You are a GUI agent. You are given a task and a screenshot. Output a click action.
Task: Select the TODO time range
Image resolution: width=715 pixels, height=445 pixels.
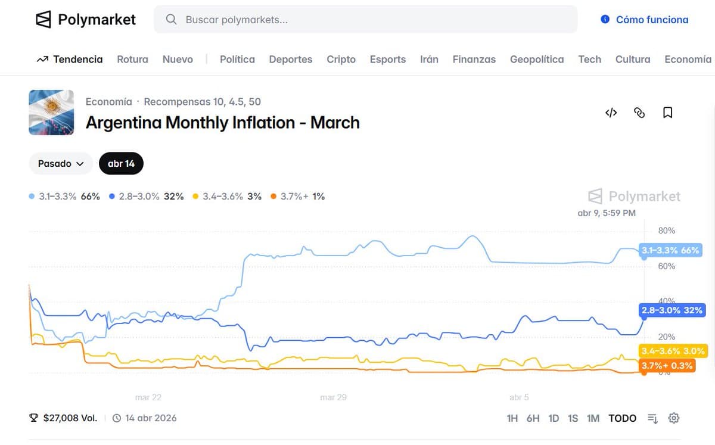point(622,418)
